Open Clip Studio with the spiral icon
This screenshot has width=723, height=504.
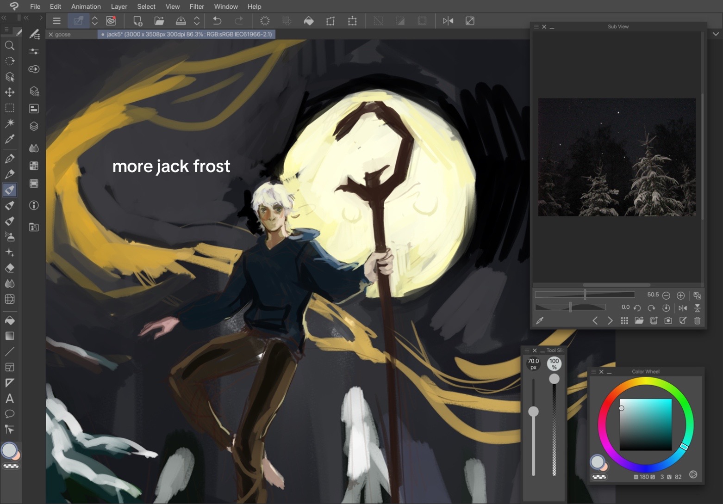click(111, 21)
